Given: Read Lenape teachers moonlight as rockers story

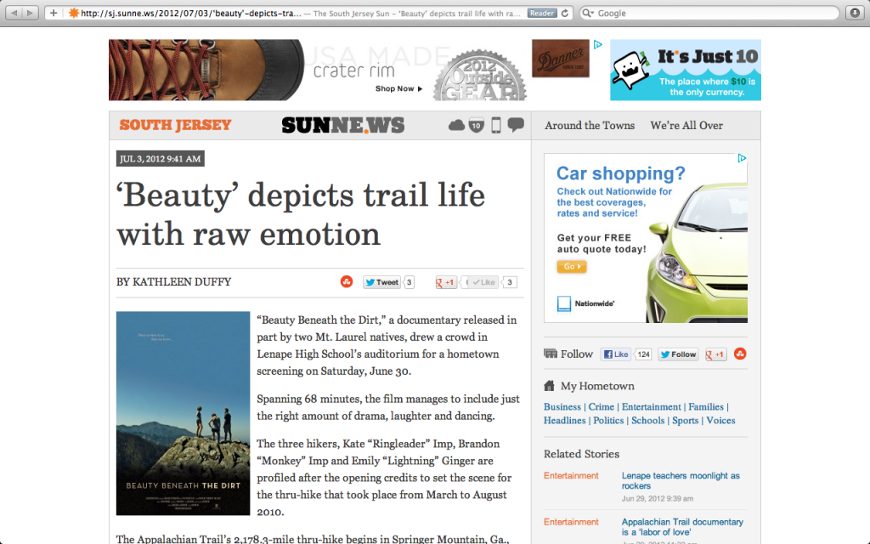Looking at the screenshot, I should 681,481.
